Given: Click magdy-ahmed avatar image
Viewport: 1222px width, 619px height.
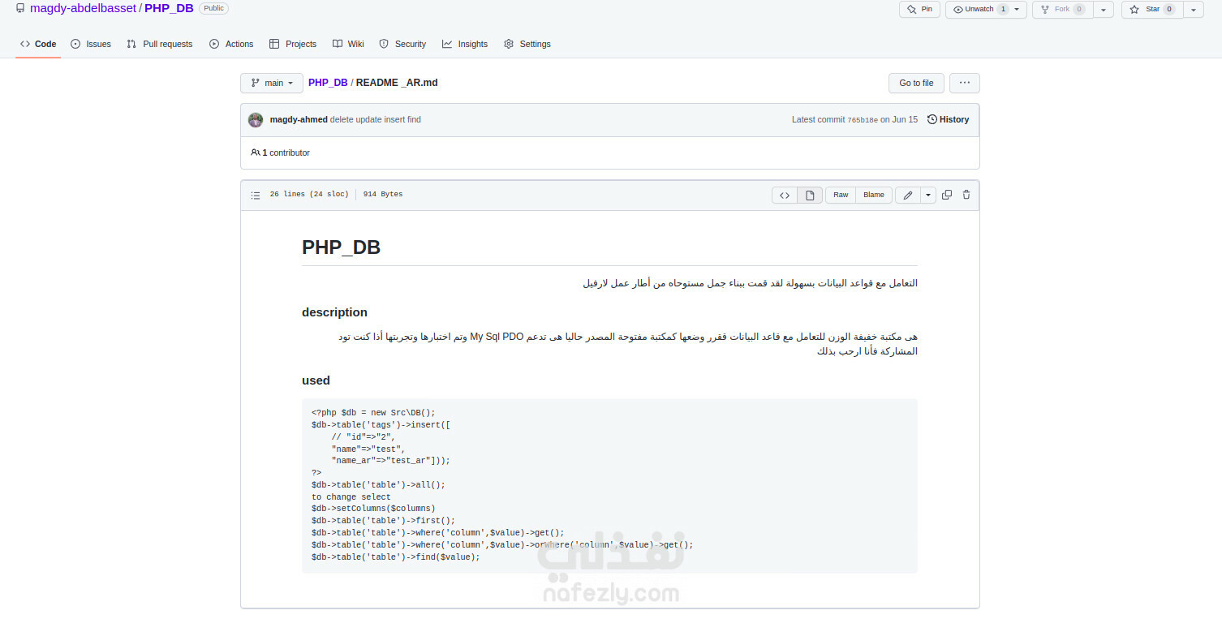Looking at the screenshot, I should (x=256, y=119).
